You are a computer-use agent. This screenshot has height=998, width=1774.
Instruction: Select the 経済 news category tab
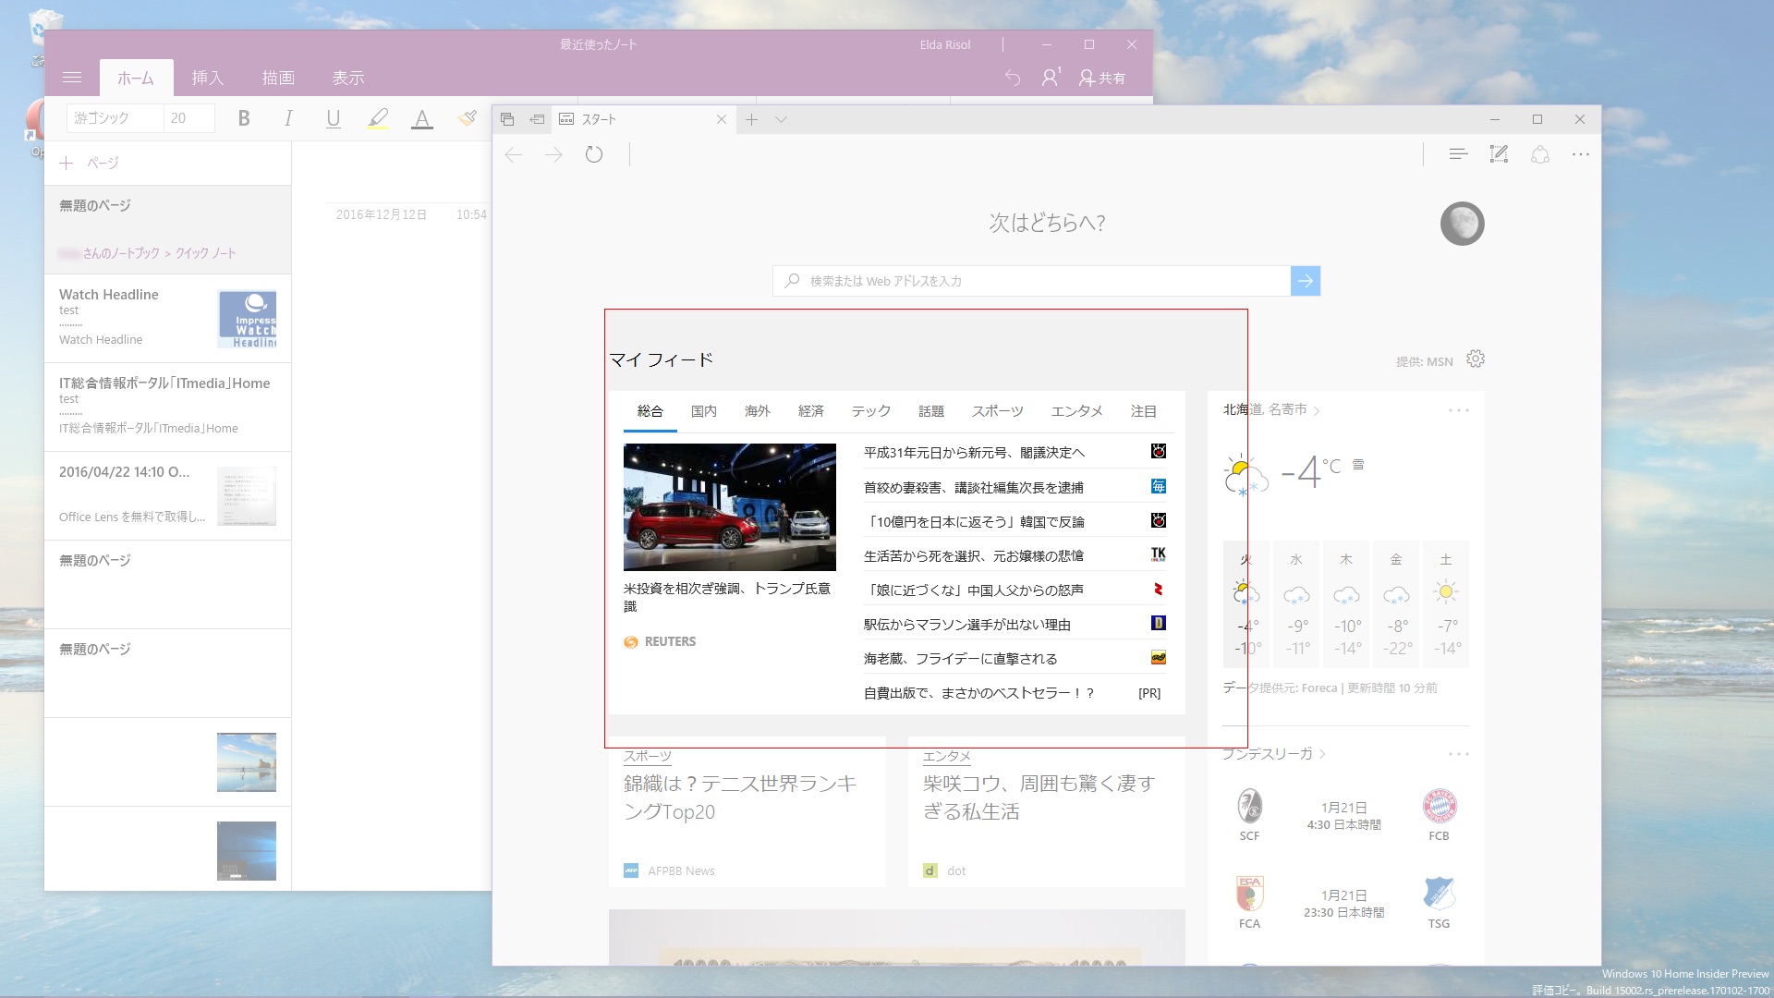pyautogui.click(x=811, y=411)
